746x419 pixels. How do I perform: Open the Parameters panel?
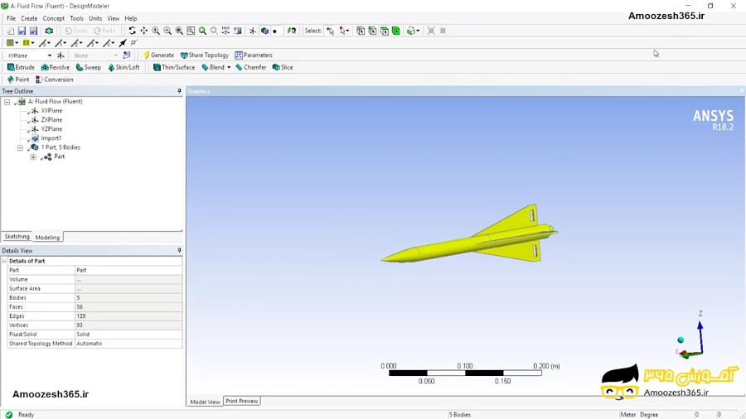coord(254,55)
